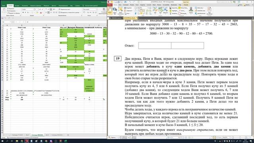Choose the Typewriter comment tool

173,8
